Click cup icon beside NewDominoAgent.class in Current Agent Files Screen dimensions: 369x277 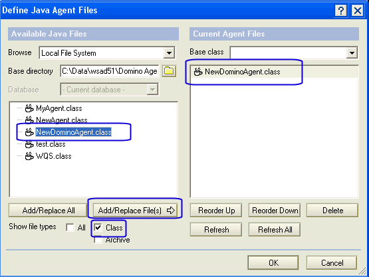pyautogui.click(x=198, y=72)
